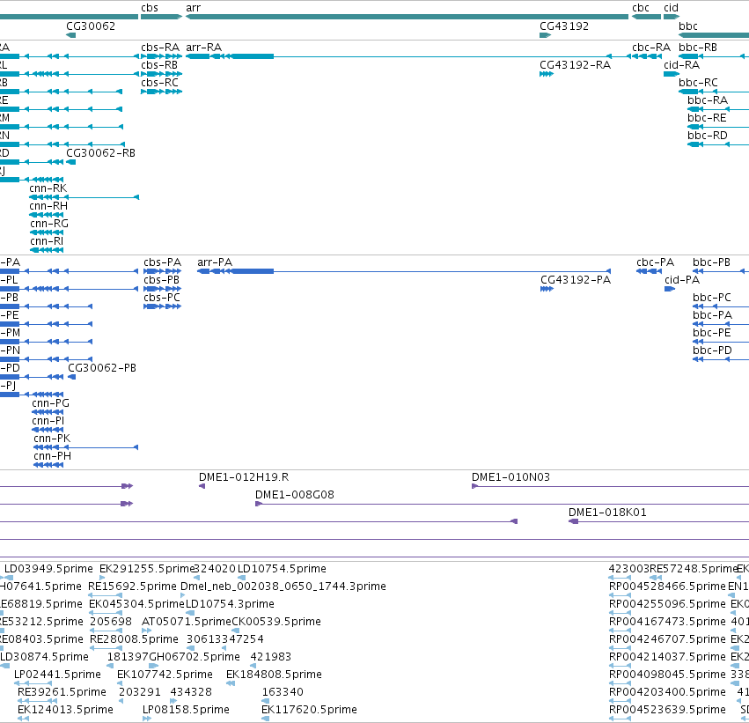Open the cbs-PC protein label

162,298
